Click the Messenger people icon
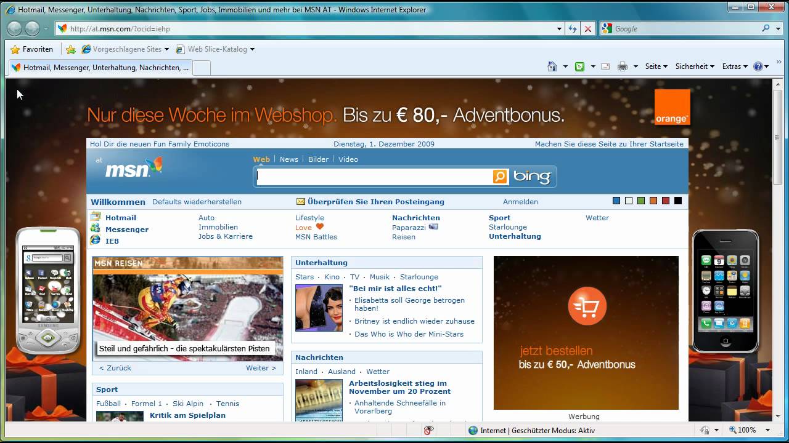The width and height of the screenshot is (789, 443). [x=96, y=228]
